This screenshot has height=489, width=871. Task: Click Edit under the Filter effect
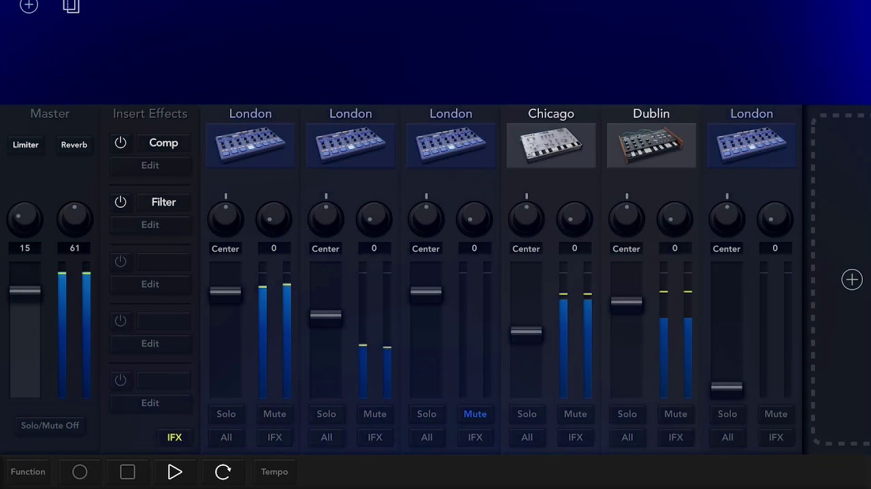click(150, 224)
